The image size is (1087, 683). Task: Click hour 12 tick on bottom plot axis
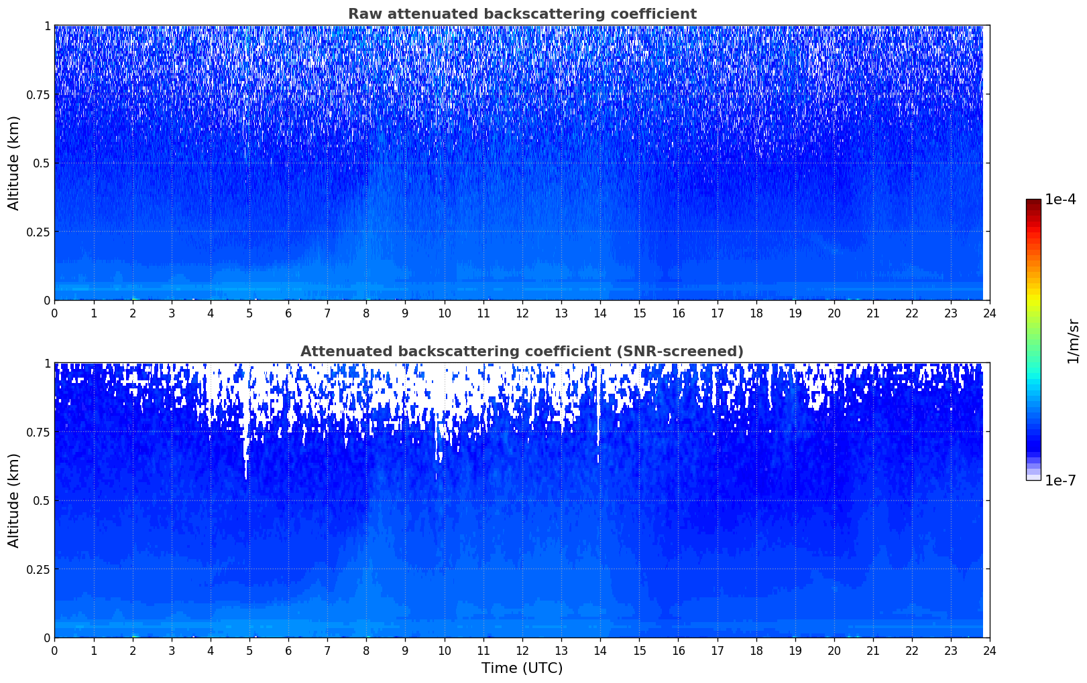coord(522,650)
